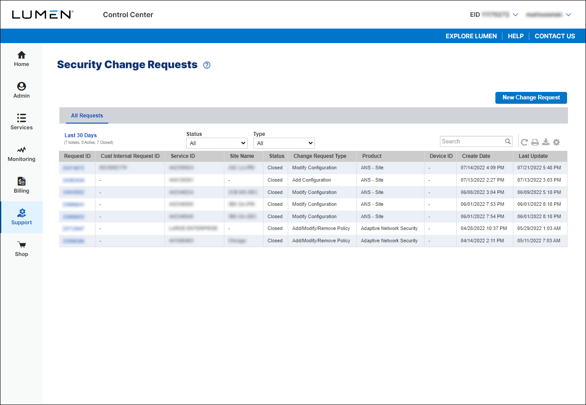Sort by Cust Internal Request ID column
Image resolution: width=586 pixels, height=405 pixels.
(x=130, y=156)
